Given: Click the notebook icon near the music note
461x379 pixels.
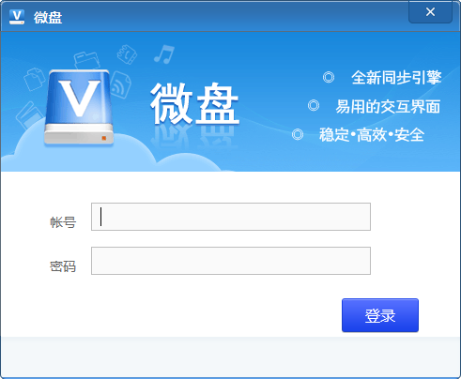Looking at the screenshot, I should (x=127, y=54).
